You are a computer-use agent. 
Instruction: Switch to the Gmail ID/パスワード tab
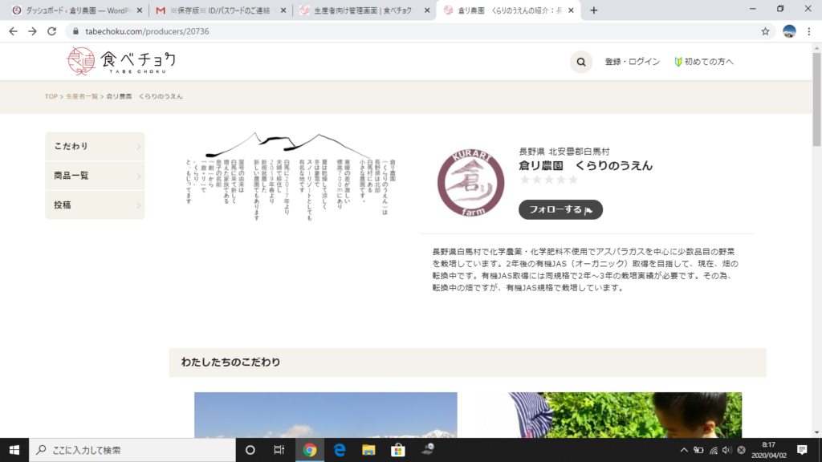[221, 10]
